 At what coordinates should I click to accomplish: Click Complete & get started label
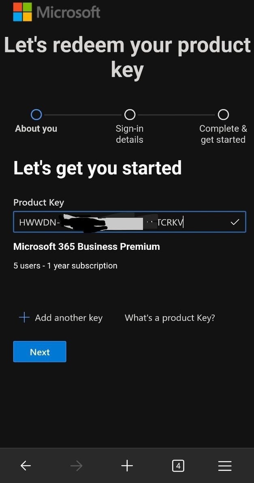pyautogui.click(x=223, y=134)
